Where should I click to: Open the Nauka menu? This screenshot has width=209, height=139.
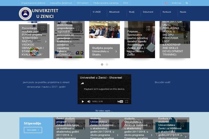[183, 12]
